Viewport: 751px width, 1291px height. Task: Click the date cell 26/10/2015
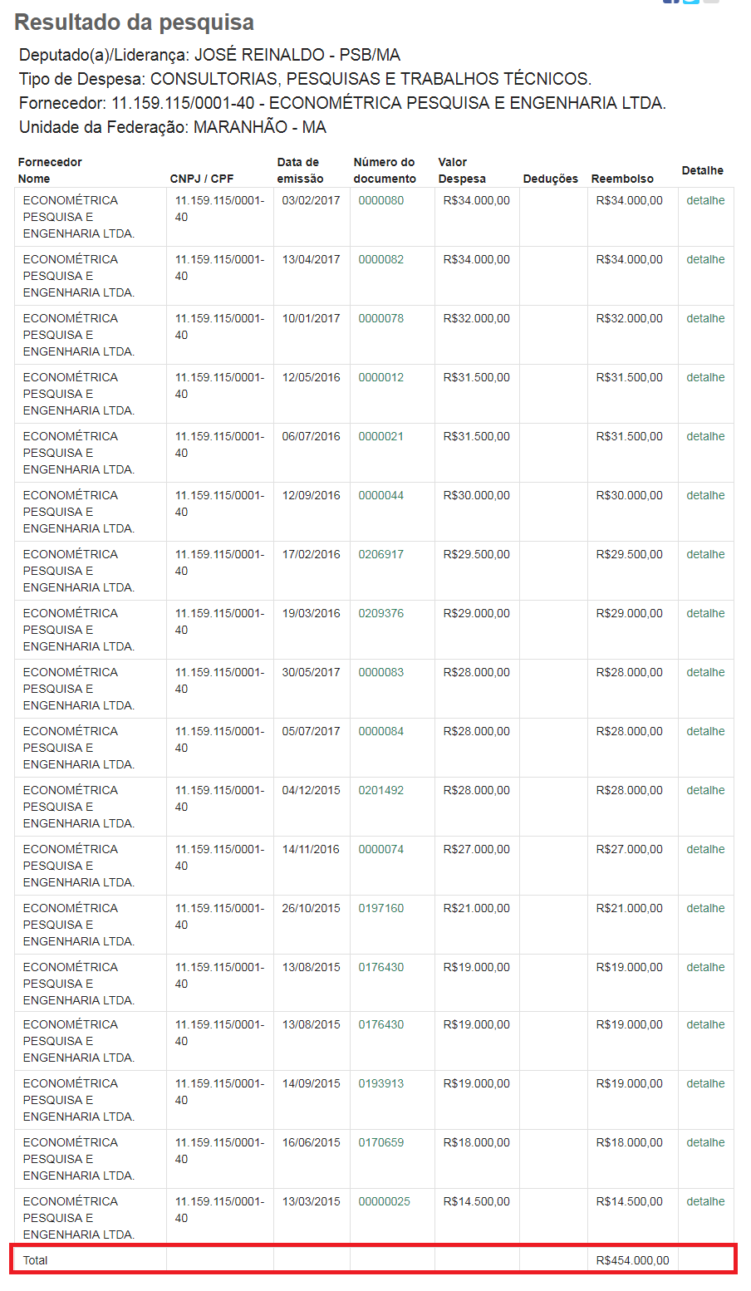point(312,908)
